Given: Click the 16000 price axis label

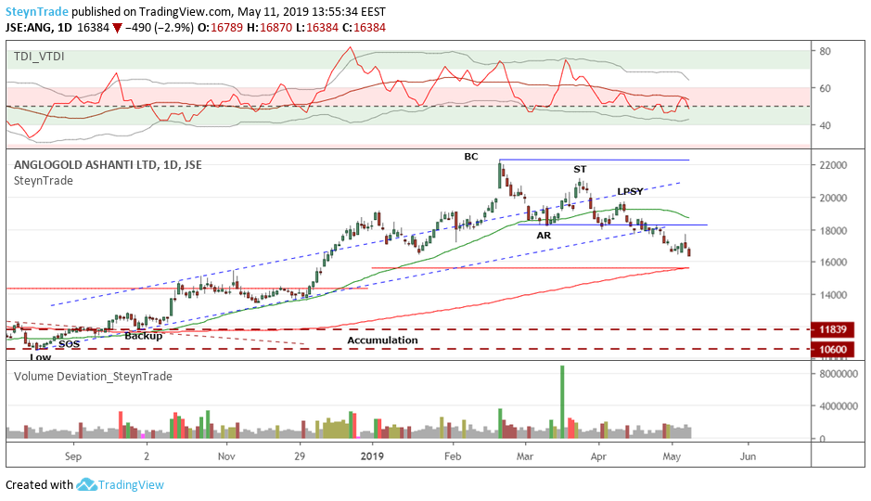Looking at the screenshot, I should click(x=833, y=263).
